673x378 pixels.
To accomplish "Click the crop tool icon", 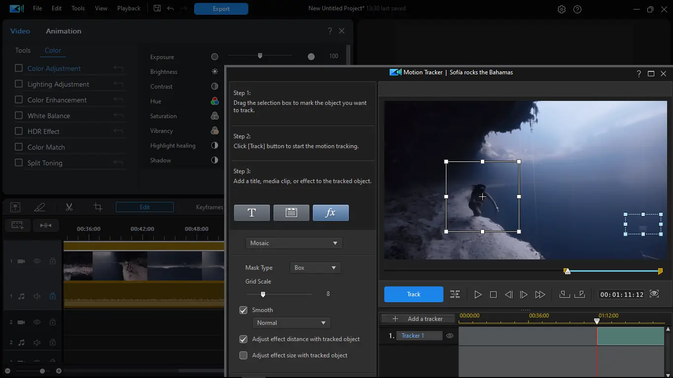I will [x=98, y=207].
